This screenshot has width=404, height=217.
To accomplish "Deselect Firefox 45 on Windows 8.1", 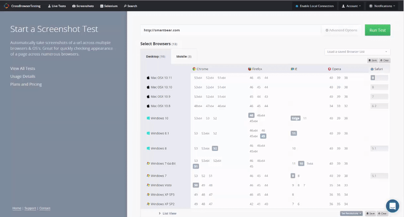I will pos(263,136).
